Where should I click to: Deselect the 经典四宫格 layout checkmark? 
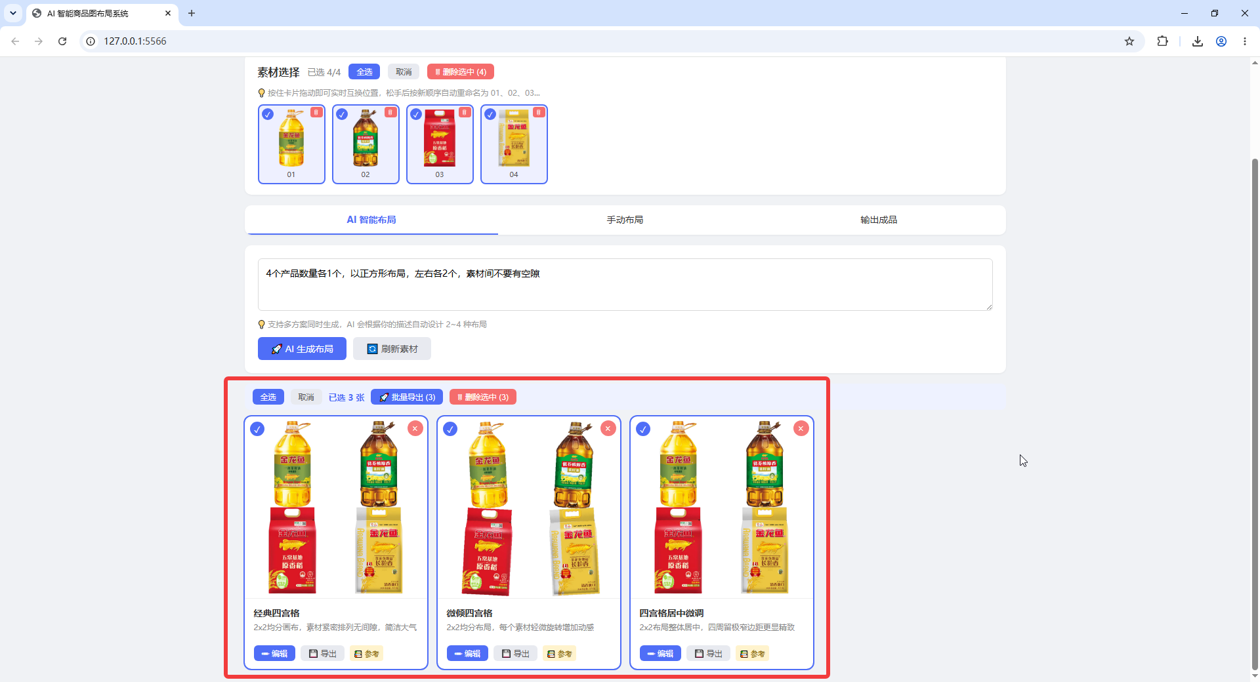coord(257,429)
